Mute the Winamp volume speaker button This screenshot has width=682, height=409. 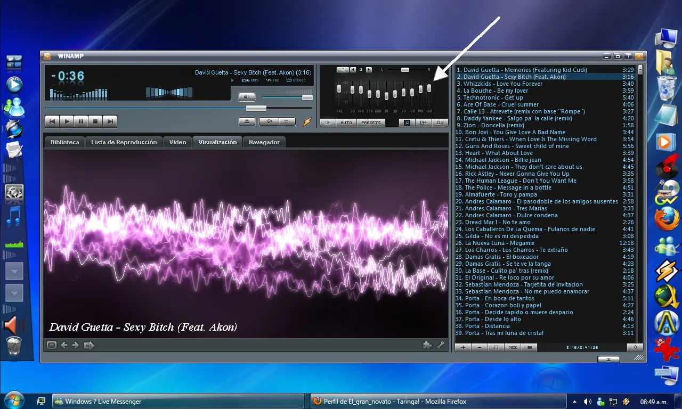[247, 97]
